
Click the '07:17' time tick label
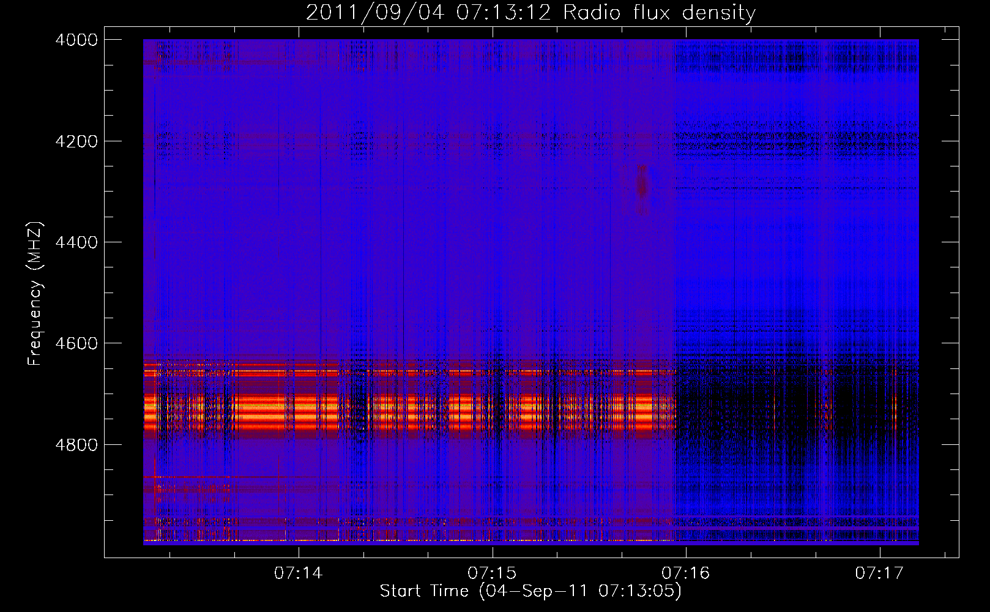(879, 573)
